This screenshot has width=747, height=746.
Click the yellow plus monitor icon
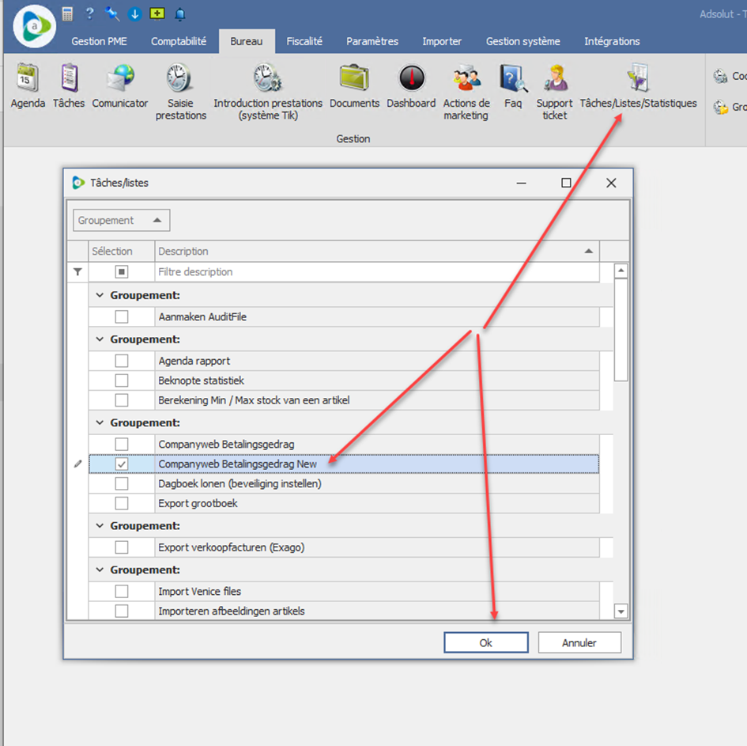157,13
